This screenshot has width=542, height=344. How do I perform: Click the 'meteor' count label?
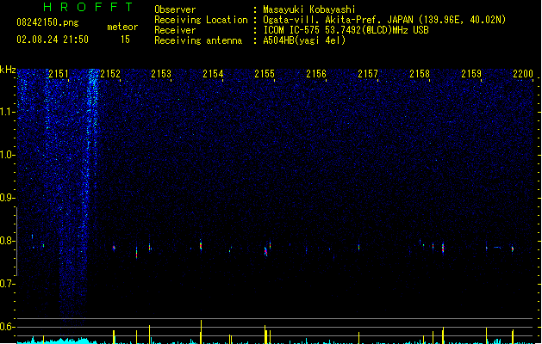tap(122, 27)
